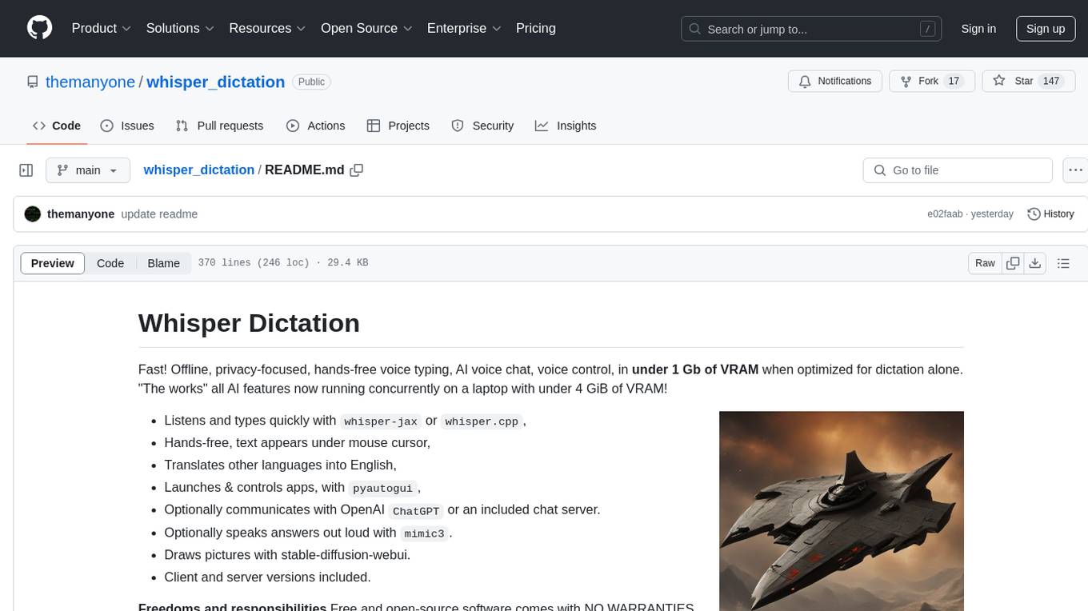
Task: Click the star count 147
Action: pos(1051,82)
